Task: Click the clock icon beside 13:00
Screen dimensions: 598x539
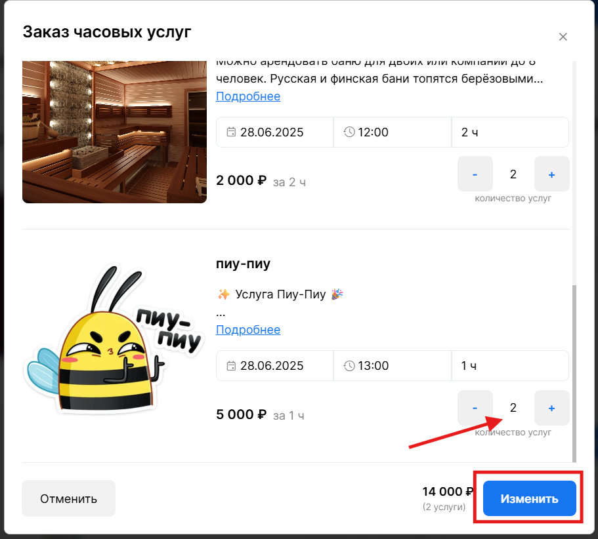Action: [349, 366]
